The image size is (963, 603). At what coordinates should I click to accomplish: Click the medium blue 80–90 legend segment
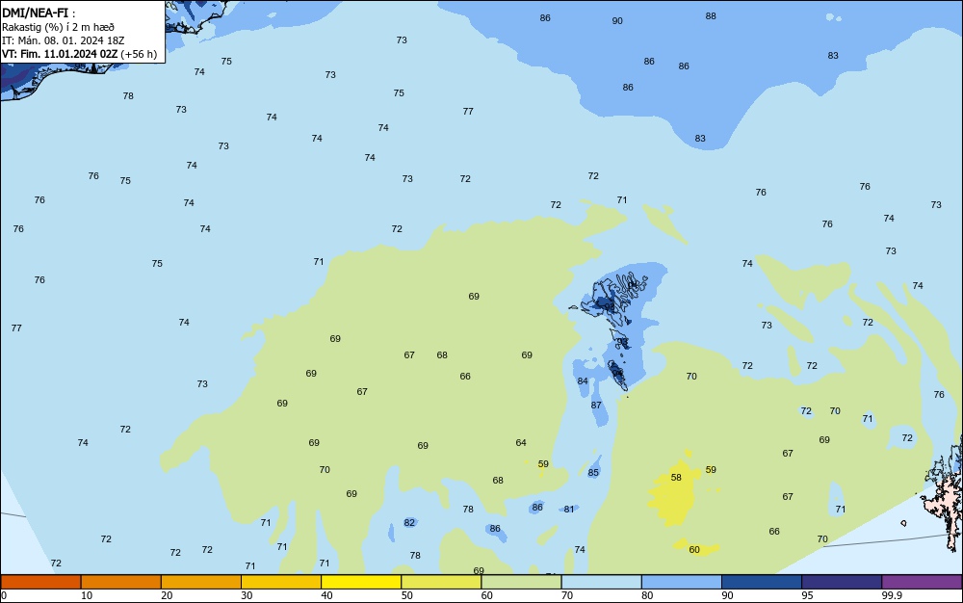pyautogui.click(x=681, y=582)
